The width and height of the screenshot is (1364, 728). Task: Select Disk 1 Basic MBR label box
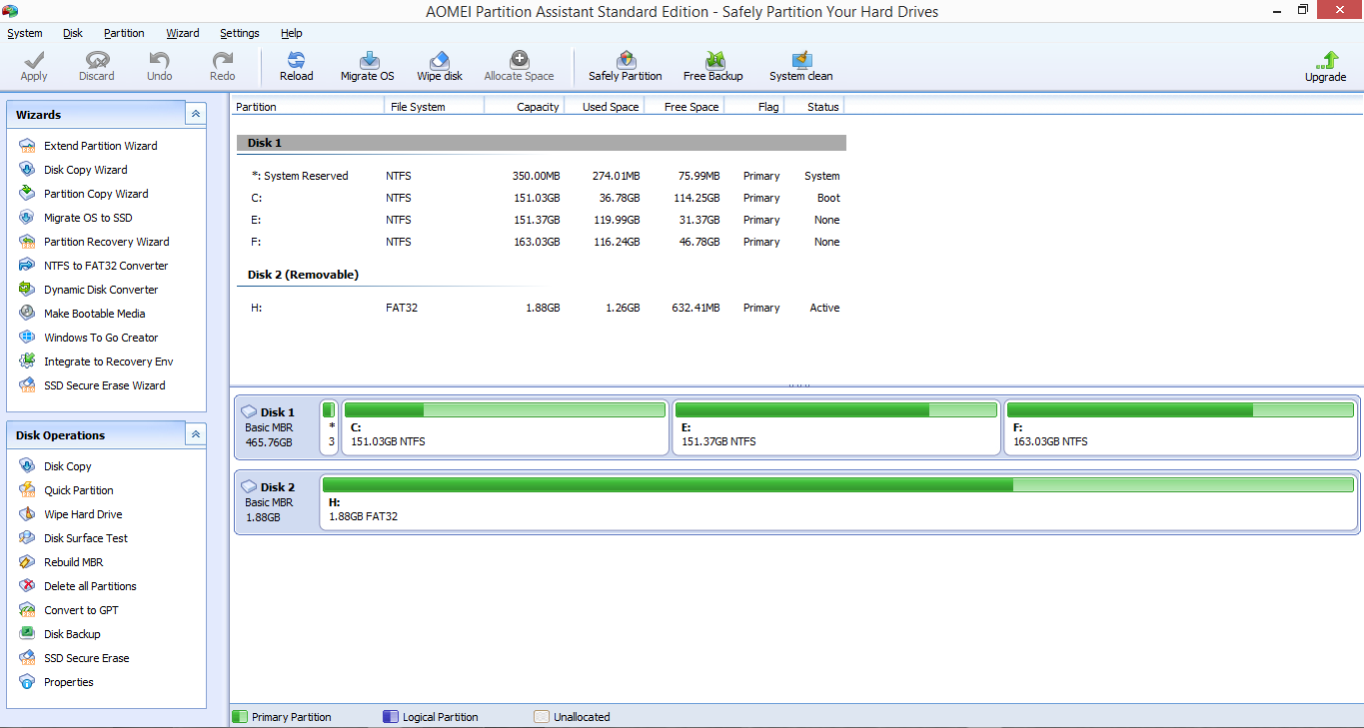[x=277, y=427]
